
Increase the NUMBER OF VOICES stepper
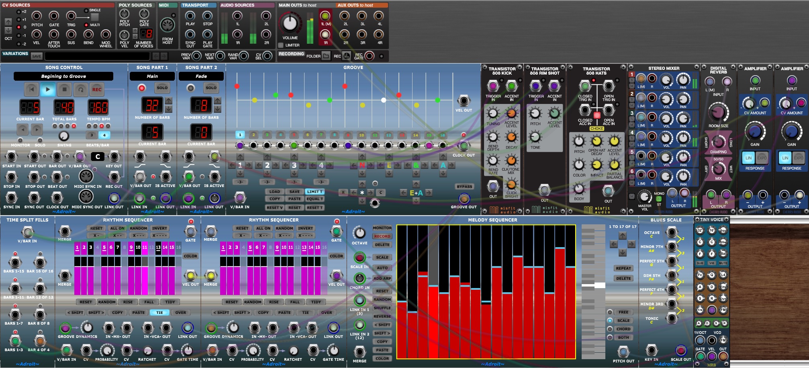coord(135,30)
